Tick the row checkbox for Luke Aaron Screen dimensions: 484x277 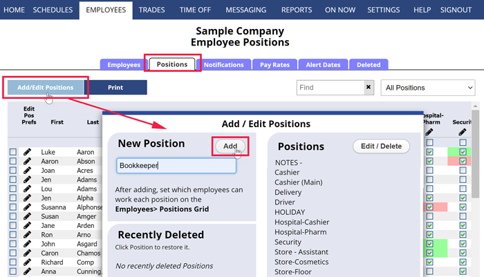(13, 152)
